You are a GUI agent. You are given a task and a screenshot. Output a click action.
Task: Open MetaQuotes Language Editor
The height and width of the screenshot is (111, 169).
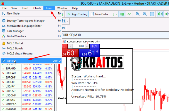(x=24, y=26)
